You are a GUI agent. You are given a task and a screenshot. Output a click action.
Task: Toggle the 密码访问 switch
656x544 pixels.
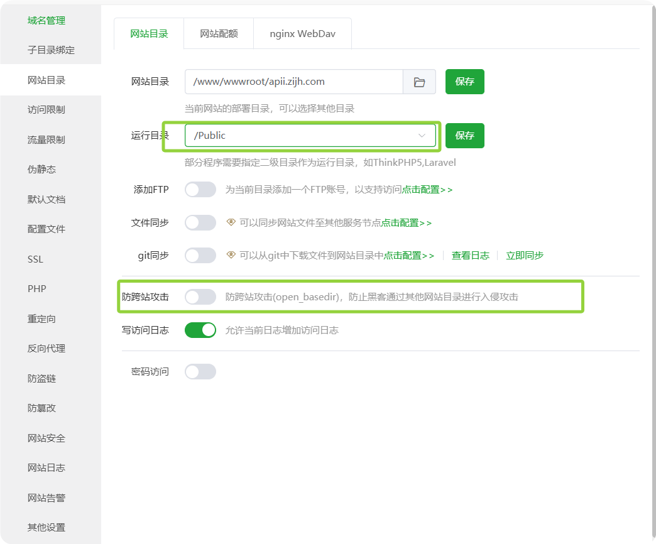tap(200, 371)
